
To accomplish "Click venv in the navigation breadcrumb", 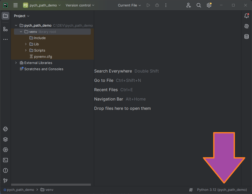I will coord(47,190).
